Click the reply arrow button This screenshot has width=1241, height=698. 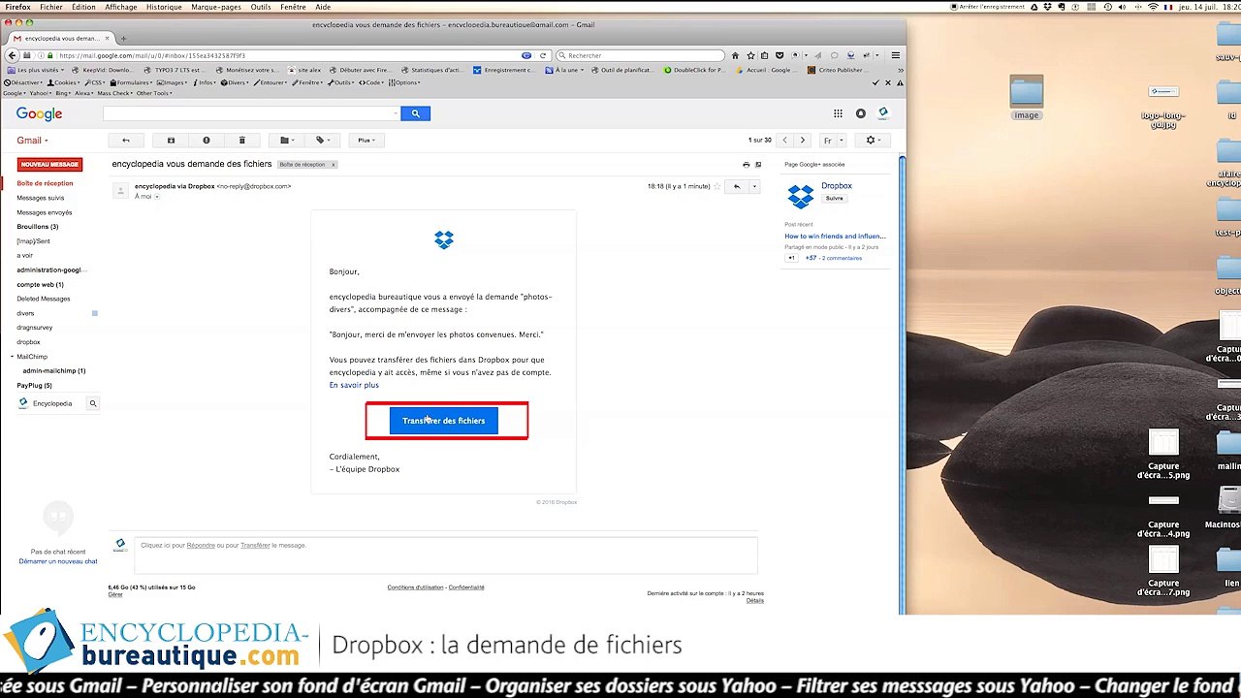[737, 186]
